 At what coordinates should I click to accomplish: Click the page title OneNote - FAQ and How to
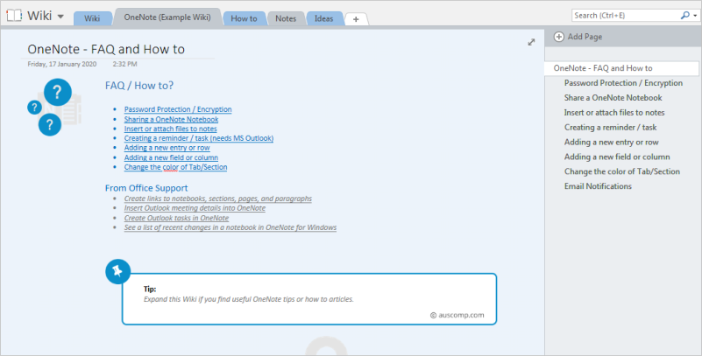coord(106,49)
